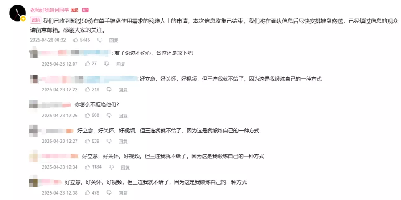
Task: Like the comment with 218 likes
Action: (x=87, y=90)
